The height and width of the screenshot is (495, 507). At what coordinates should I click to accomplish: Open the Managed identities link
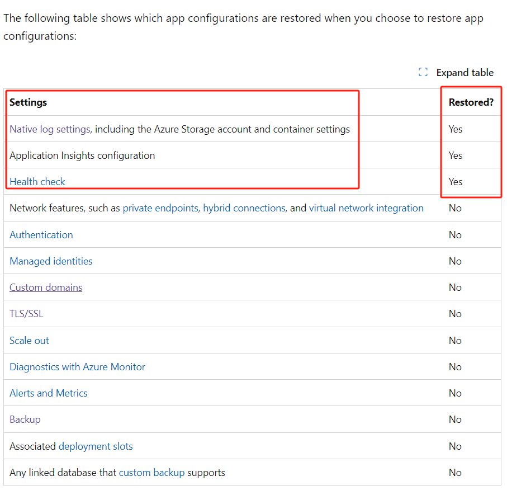click(x=51, y=261)
